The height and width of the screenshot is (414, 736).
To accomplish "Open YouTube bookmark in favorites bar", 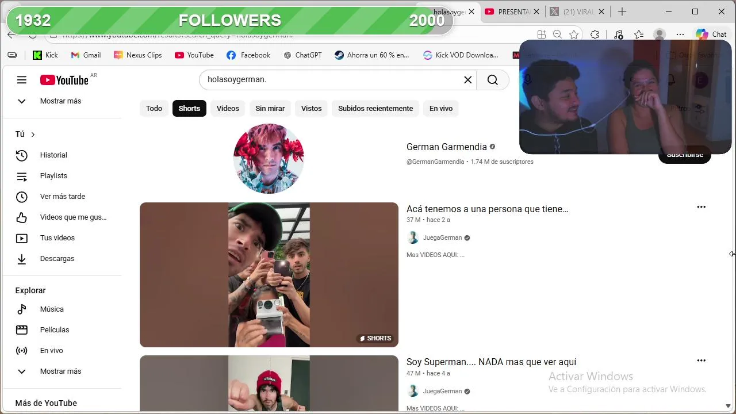I will [x=194, y=55].
